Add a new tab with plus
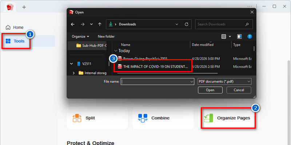Viewport: 291px width, 145px height. pyautogui.click(x=24, y=7)
